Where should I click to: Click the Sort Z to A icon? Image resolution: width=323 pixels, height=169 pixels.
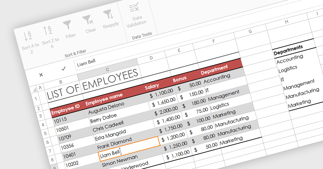pyautogui.click(x=48, y=31)
